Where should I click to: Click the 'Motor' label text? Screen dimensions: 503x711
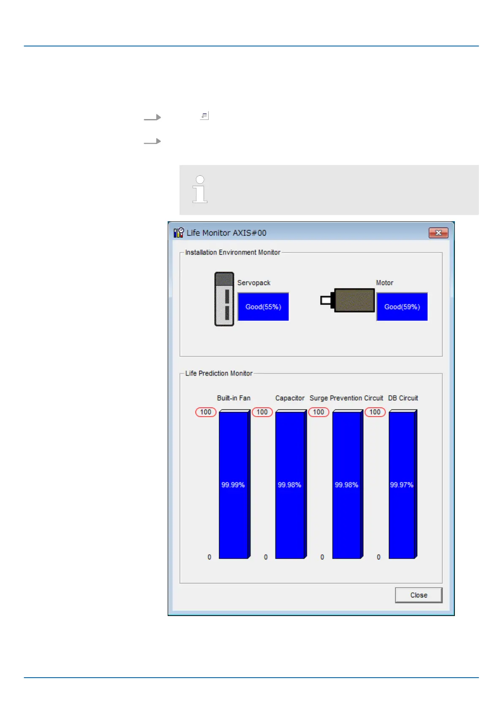[385, 283]
